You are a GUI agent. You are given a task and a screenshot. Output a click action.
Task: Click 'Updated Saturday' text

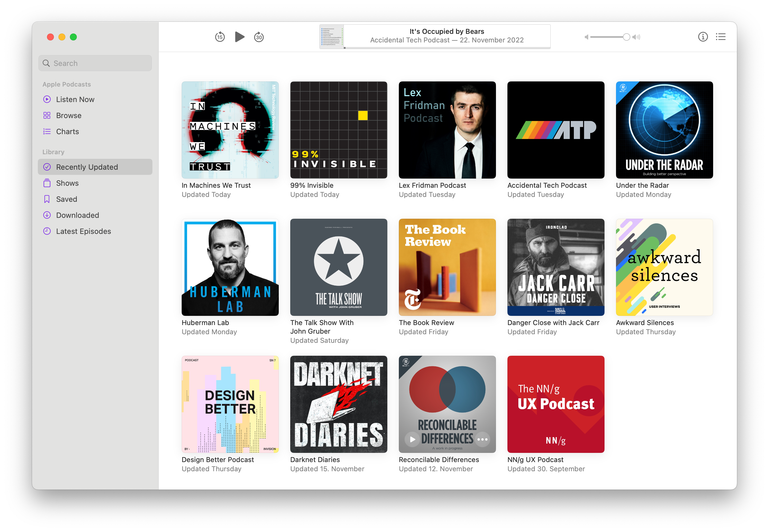point(319,340)
